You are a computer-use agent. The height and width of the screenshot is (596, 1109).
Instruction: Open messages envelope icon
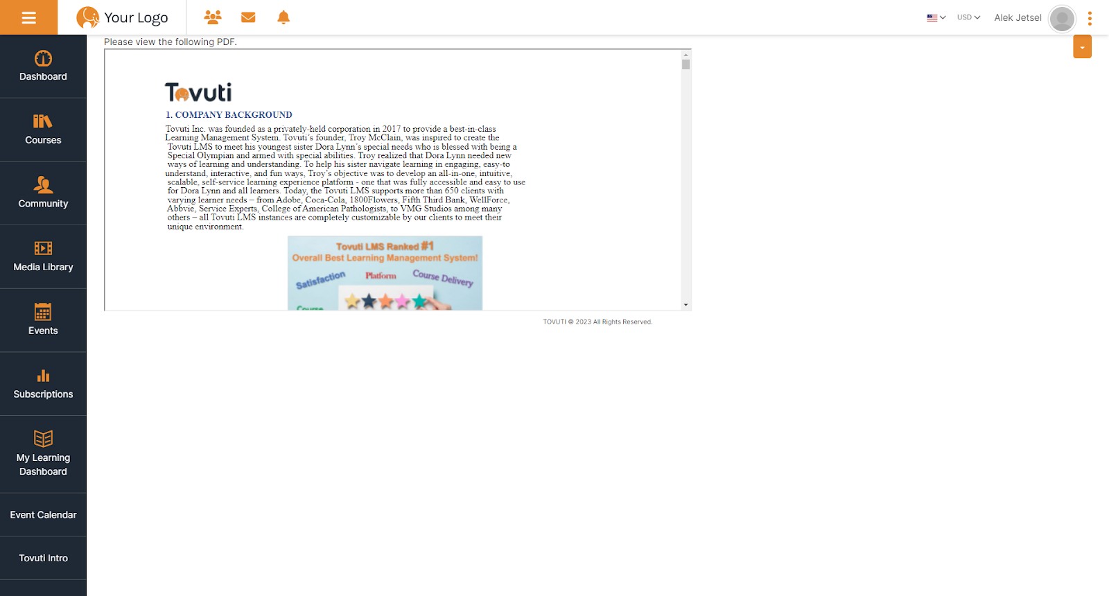248,17
